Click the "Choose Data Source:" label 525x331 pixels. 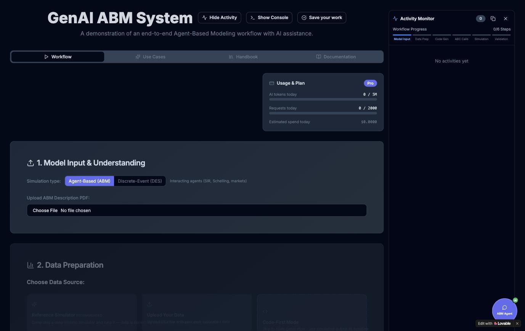tap(56, 282)
